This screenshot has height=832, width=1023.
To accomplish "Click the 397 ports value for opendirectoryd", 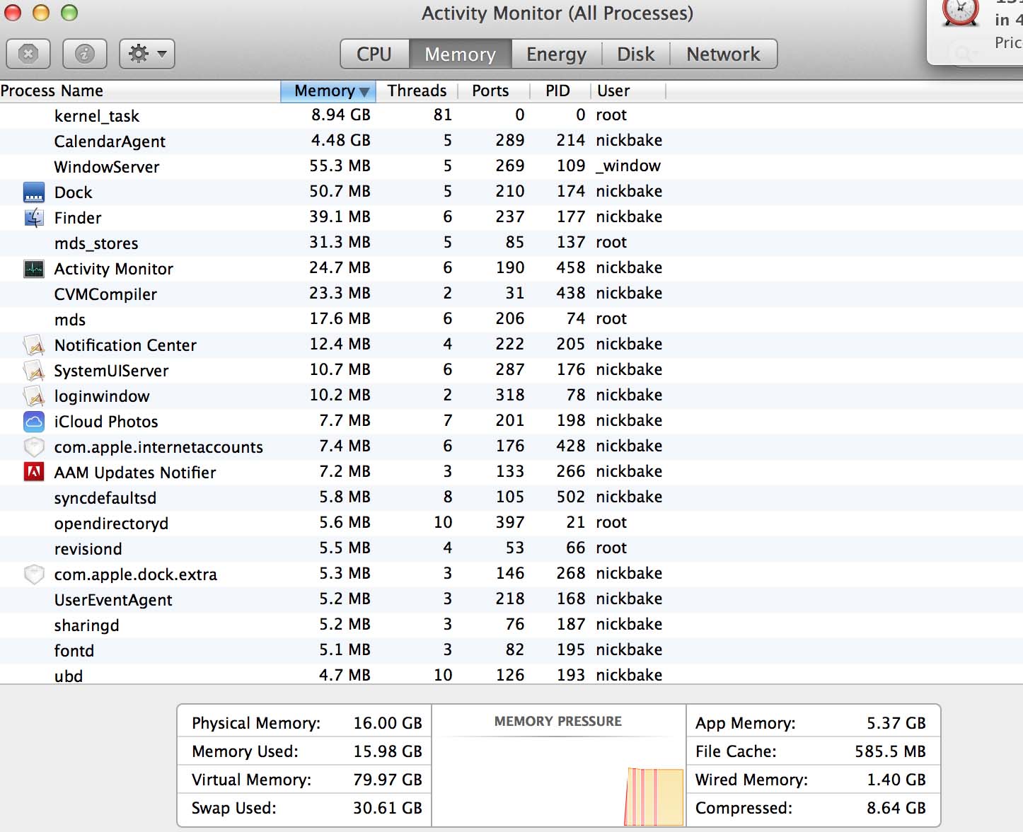I will [x=510, y=522].
